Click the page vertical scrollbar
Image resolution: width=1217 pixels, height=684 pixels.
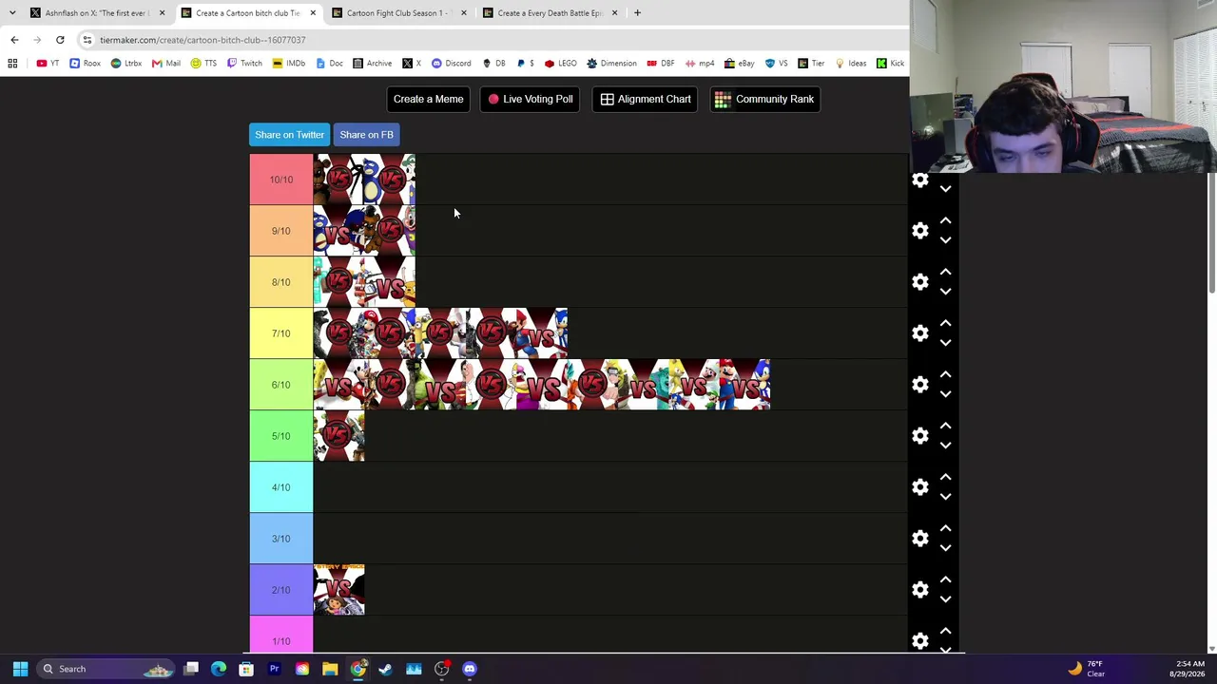1211,233
